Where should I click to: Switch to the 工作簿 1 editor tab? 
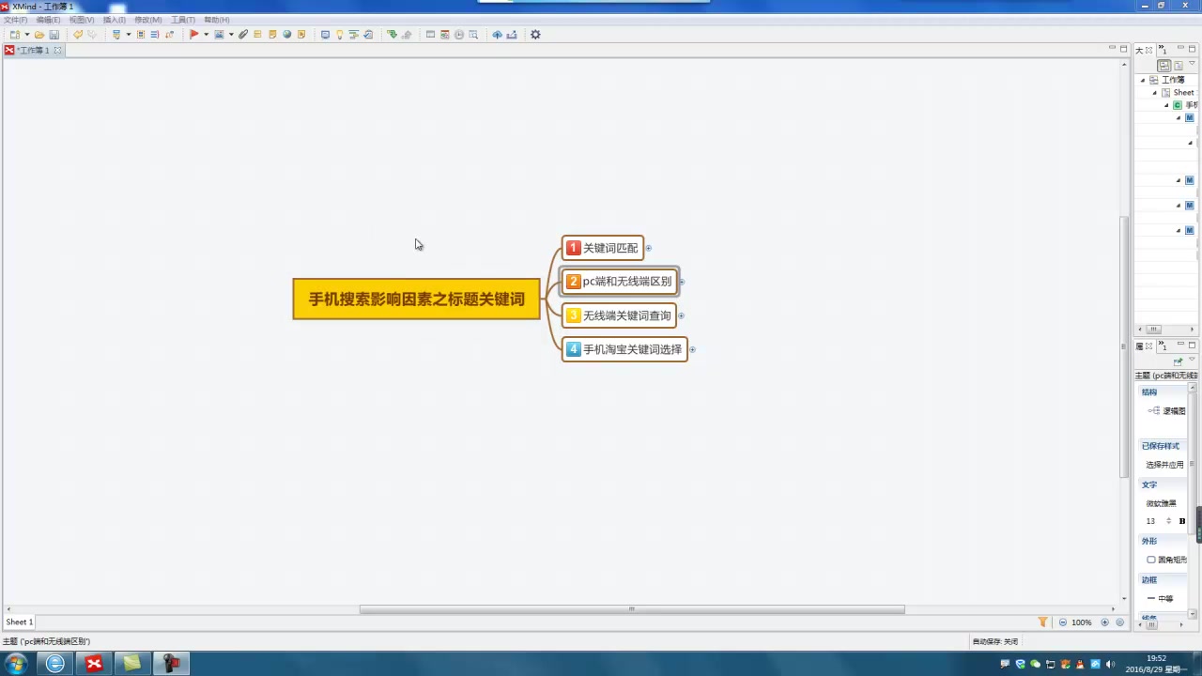tap(34, 50)
